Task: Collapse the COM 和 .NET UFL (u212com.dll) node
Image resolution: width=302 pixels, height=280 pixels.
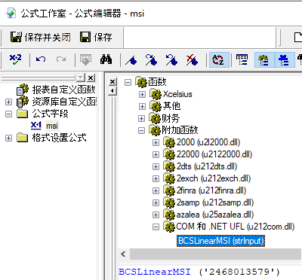Action: pos(156,227)
